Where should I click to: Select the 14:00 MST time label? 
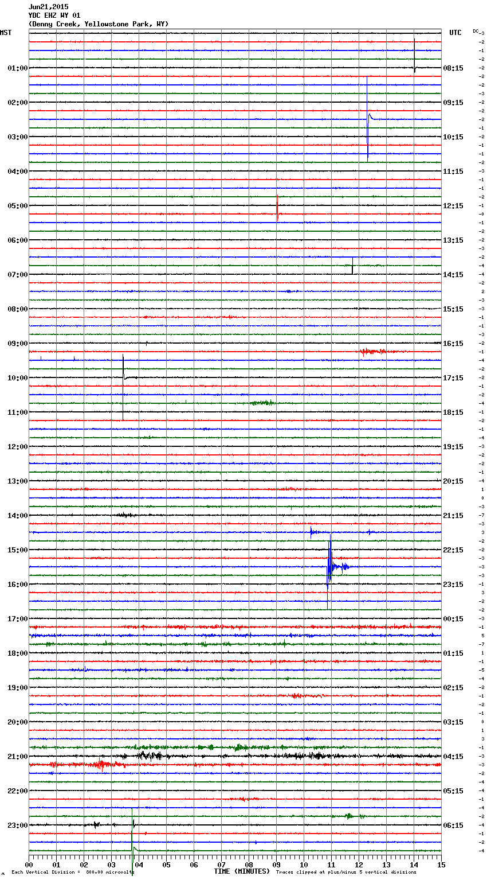[18, 516]
